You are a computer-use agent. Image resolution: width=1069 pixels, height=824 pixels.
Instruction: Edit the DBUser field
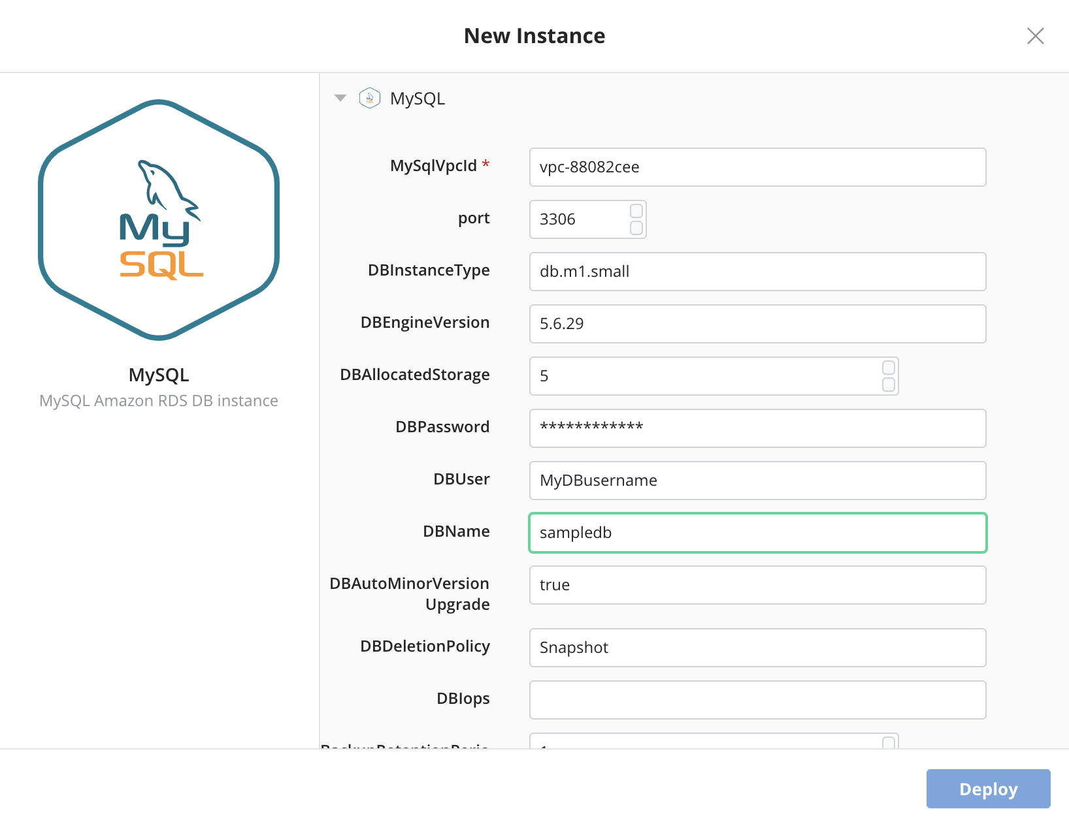(x=757, y=481)
